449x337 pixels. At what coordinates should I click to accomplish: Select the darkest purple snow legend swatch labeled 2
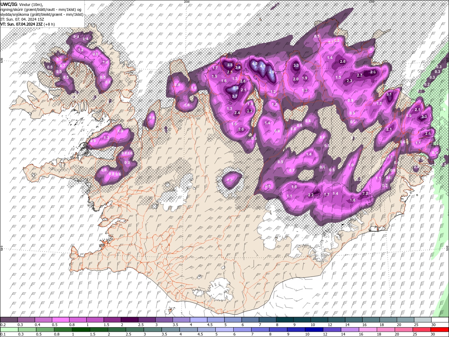(x=129, y=320)
